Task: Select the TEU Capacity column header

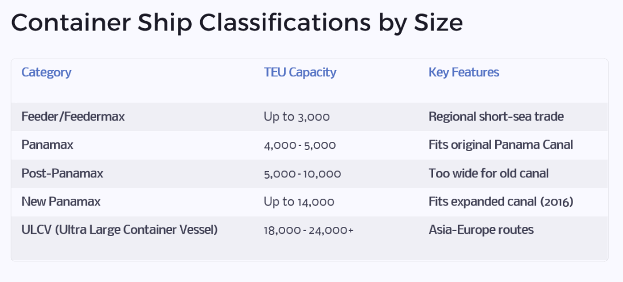Action: tap(300, 72)
